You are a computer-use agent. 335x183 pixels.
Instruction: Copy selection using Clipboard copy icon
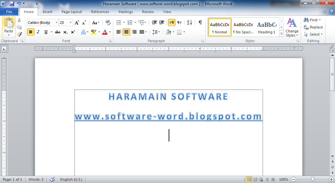tap(19, 27)
